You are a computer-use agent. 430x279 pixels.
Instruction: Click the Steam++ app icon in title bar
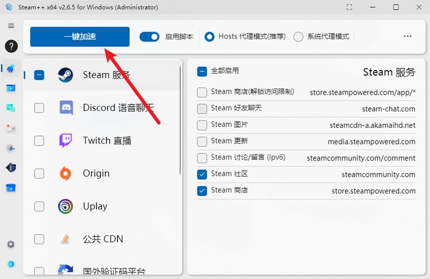pos(9,7)
